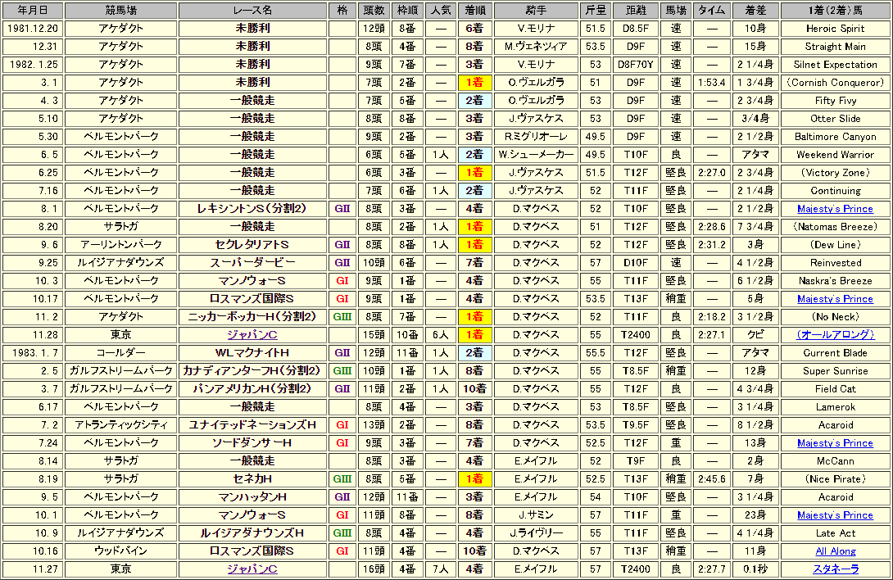Select the ニッカーボッカーH(分割2) race name

click(x=253, y=317)
